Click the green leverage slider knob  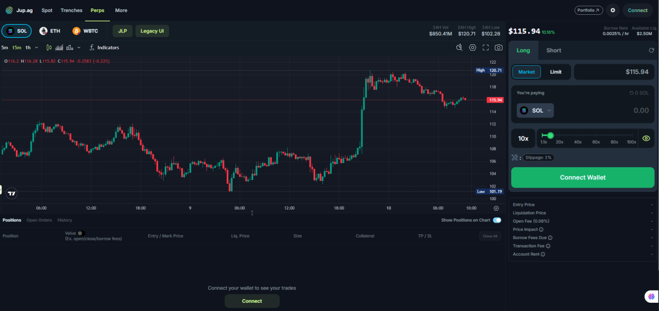550,135
